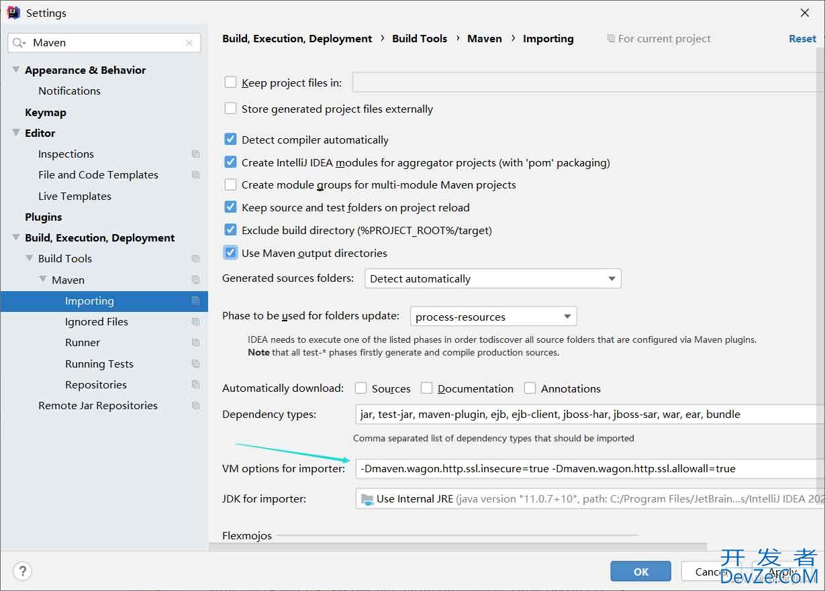This screenshot has width=825, height=591.
Task: Toggle Keep source and test folders on reload
Action: click(230, 207)
